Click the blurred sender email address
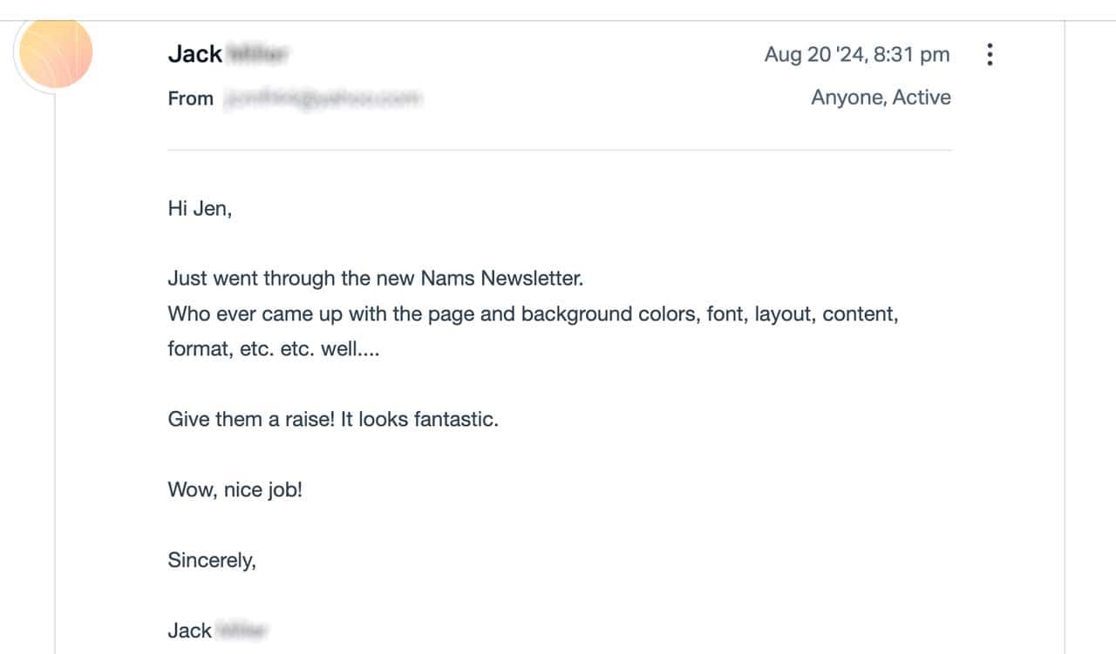This screenshot has width=1116, height=654. pos(323,98)
